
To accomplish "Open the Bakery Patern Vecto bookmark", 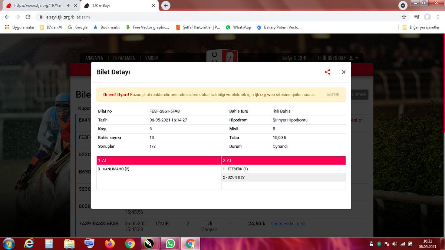I will pos(279,27).
